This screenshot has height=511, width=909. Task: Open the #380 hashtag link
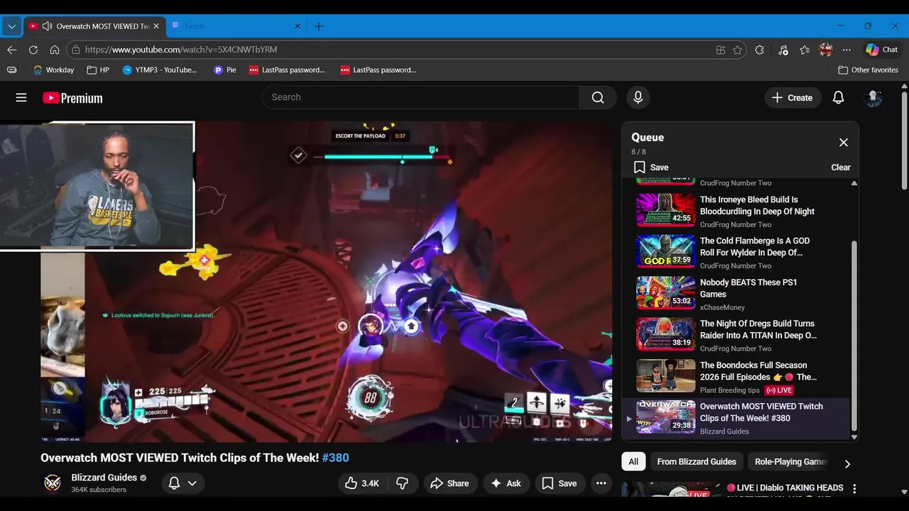pyautogui.click(x=335, y=458)
